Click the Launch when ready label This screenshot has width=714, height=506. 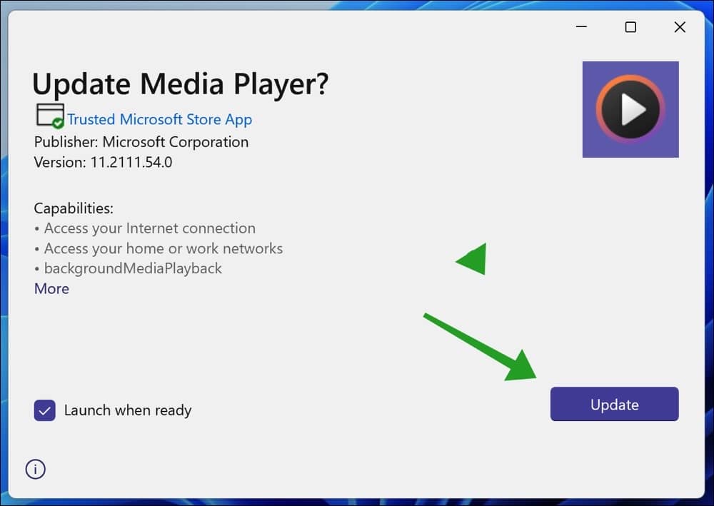[128, 410]
